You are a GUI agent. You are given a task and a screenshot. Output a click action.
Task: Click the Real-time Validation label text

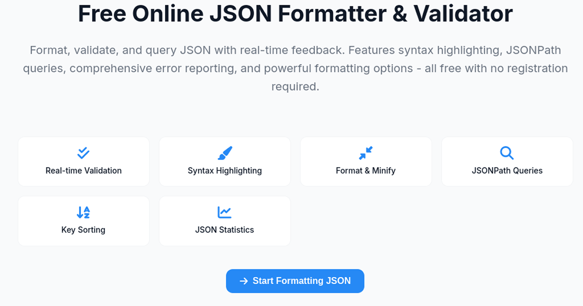[83, 170]
